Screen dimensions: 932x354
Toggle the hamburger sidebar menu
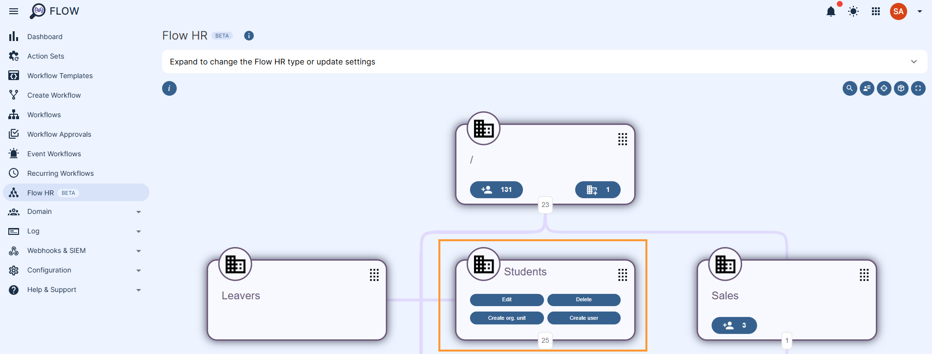14,11
